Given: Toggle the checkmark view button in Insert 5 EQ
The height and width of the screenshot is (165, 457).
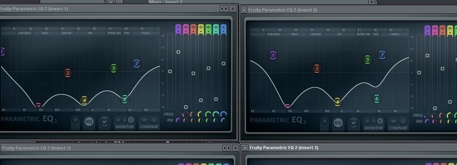Looking at the screenshot, I should [x=353, y=123].
